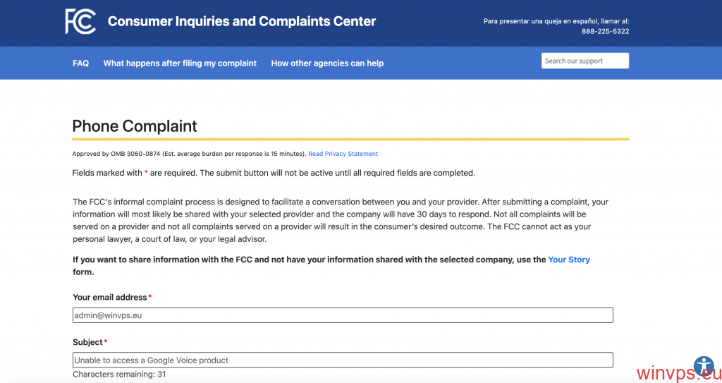Click into the Subject text field
This screenshot has height=383, width=722.
coord(343,360)
